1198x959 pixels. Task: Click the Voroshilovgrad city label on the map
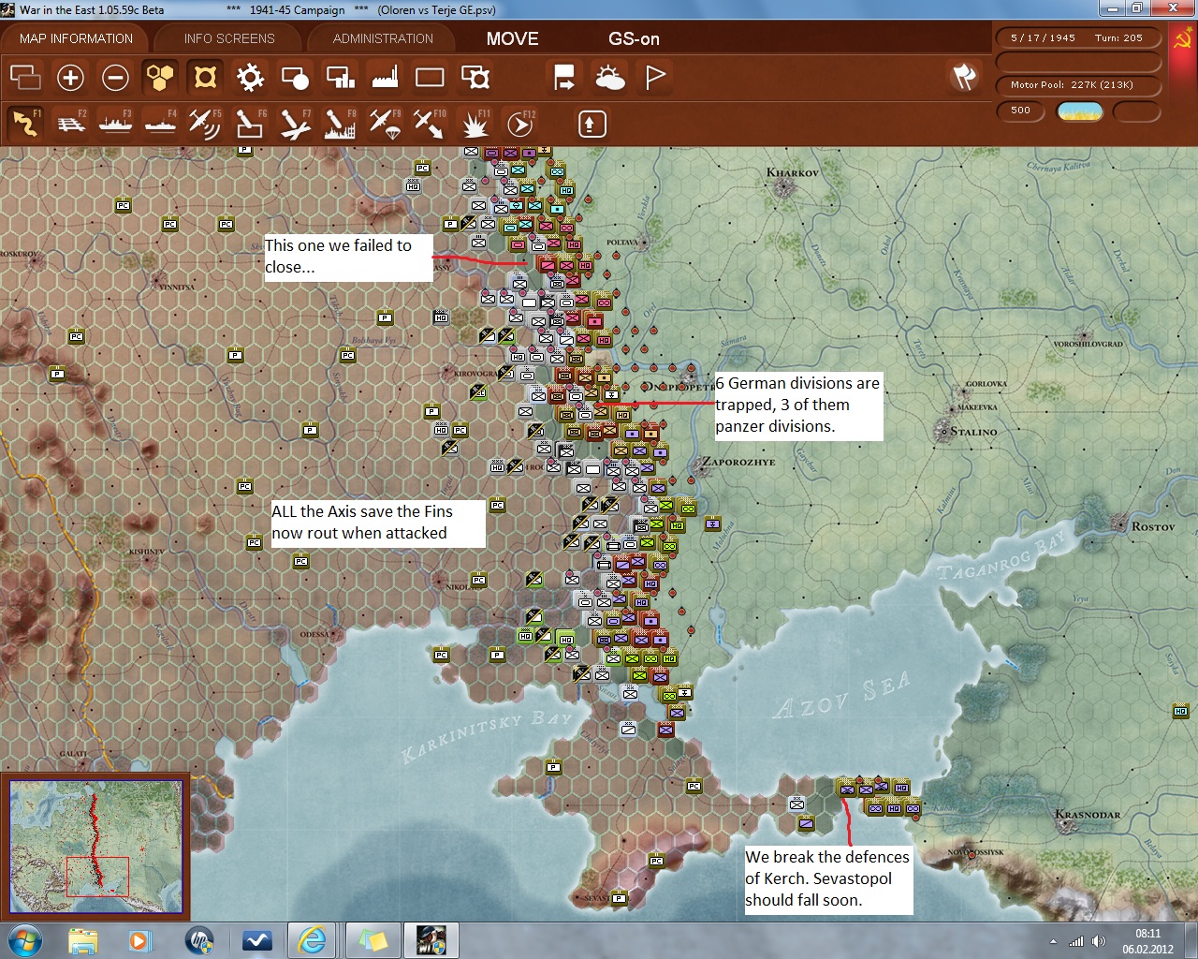click(x=1088, y=344)
